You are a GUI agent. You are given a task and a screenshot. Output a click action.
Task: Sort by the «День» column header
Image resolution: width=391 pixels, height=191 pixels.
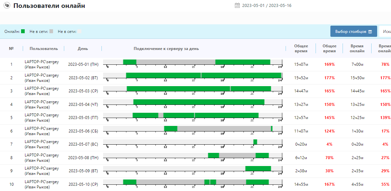83,49
